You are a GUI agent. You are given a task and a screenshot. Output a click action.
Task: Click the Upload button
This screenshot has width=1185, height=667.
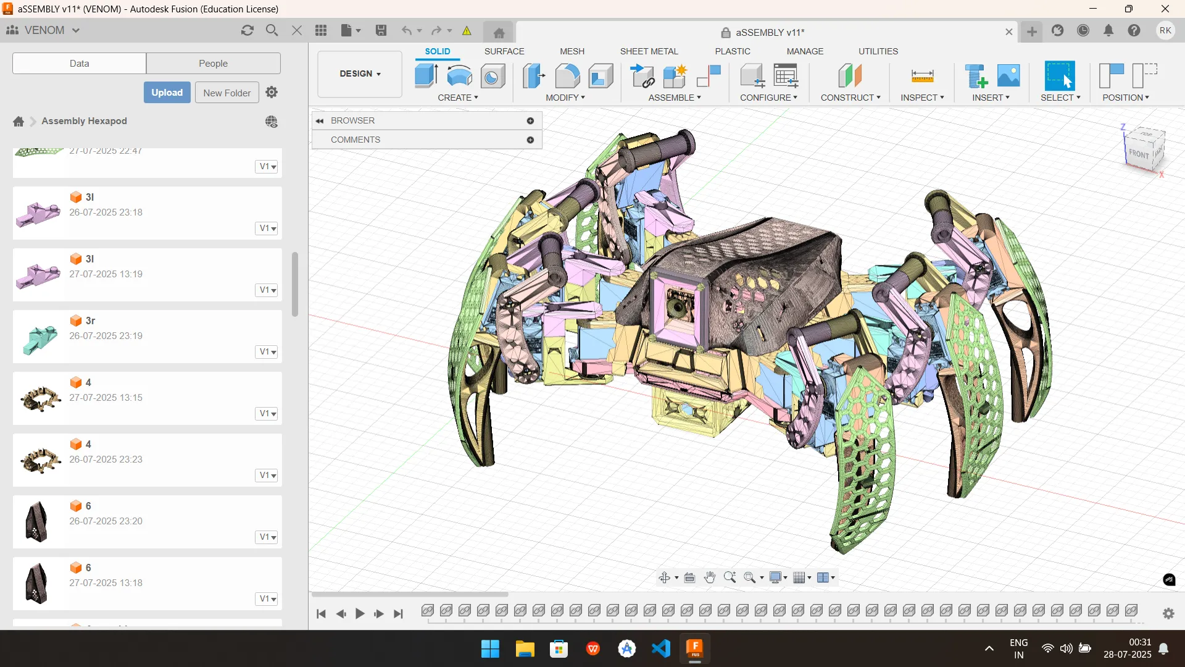click(x=167, y=93)
